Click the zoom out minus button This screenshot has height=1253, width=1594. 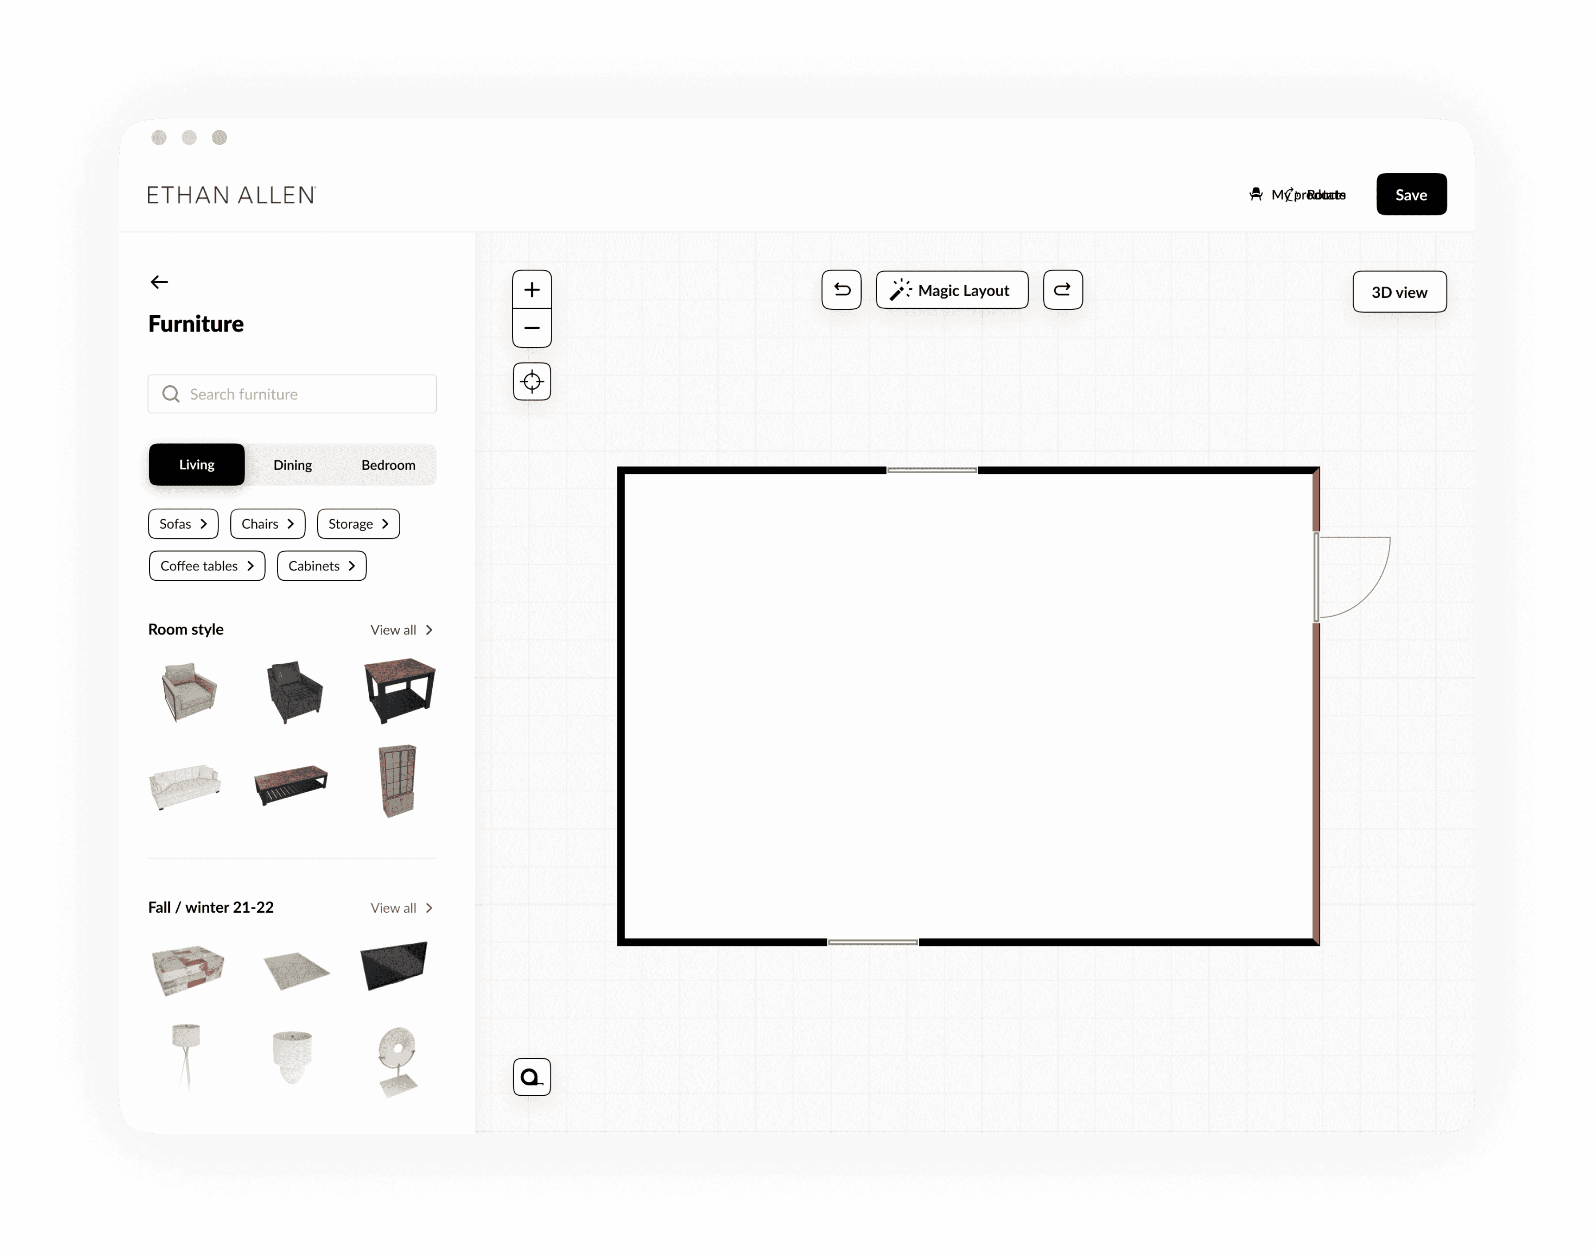click(x=532, y=327)
